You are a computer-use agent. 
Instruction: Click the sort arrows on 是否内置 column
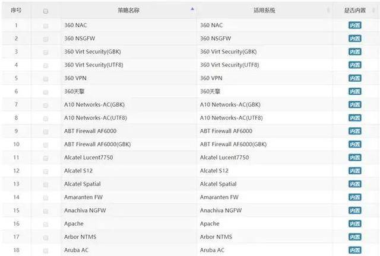point(373,10)
